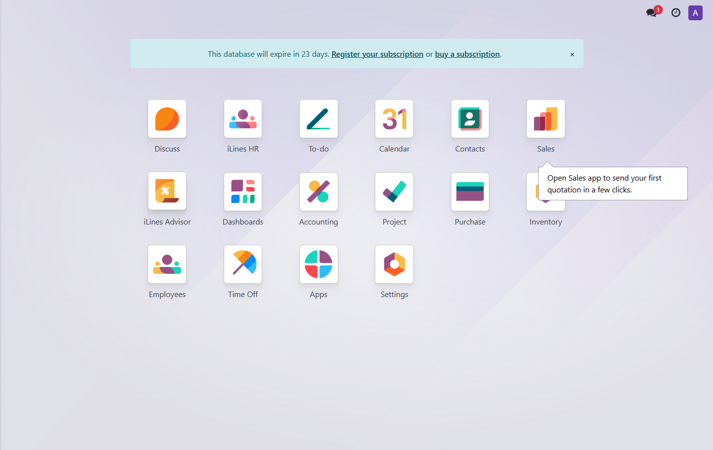Click the Sales quotation tooltip text
The height and width of the screenshot is (450, 713).
click(x=604, y=184)
